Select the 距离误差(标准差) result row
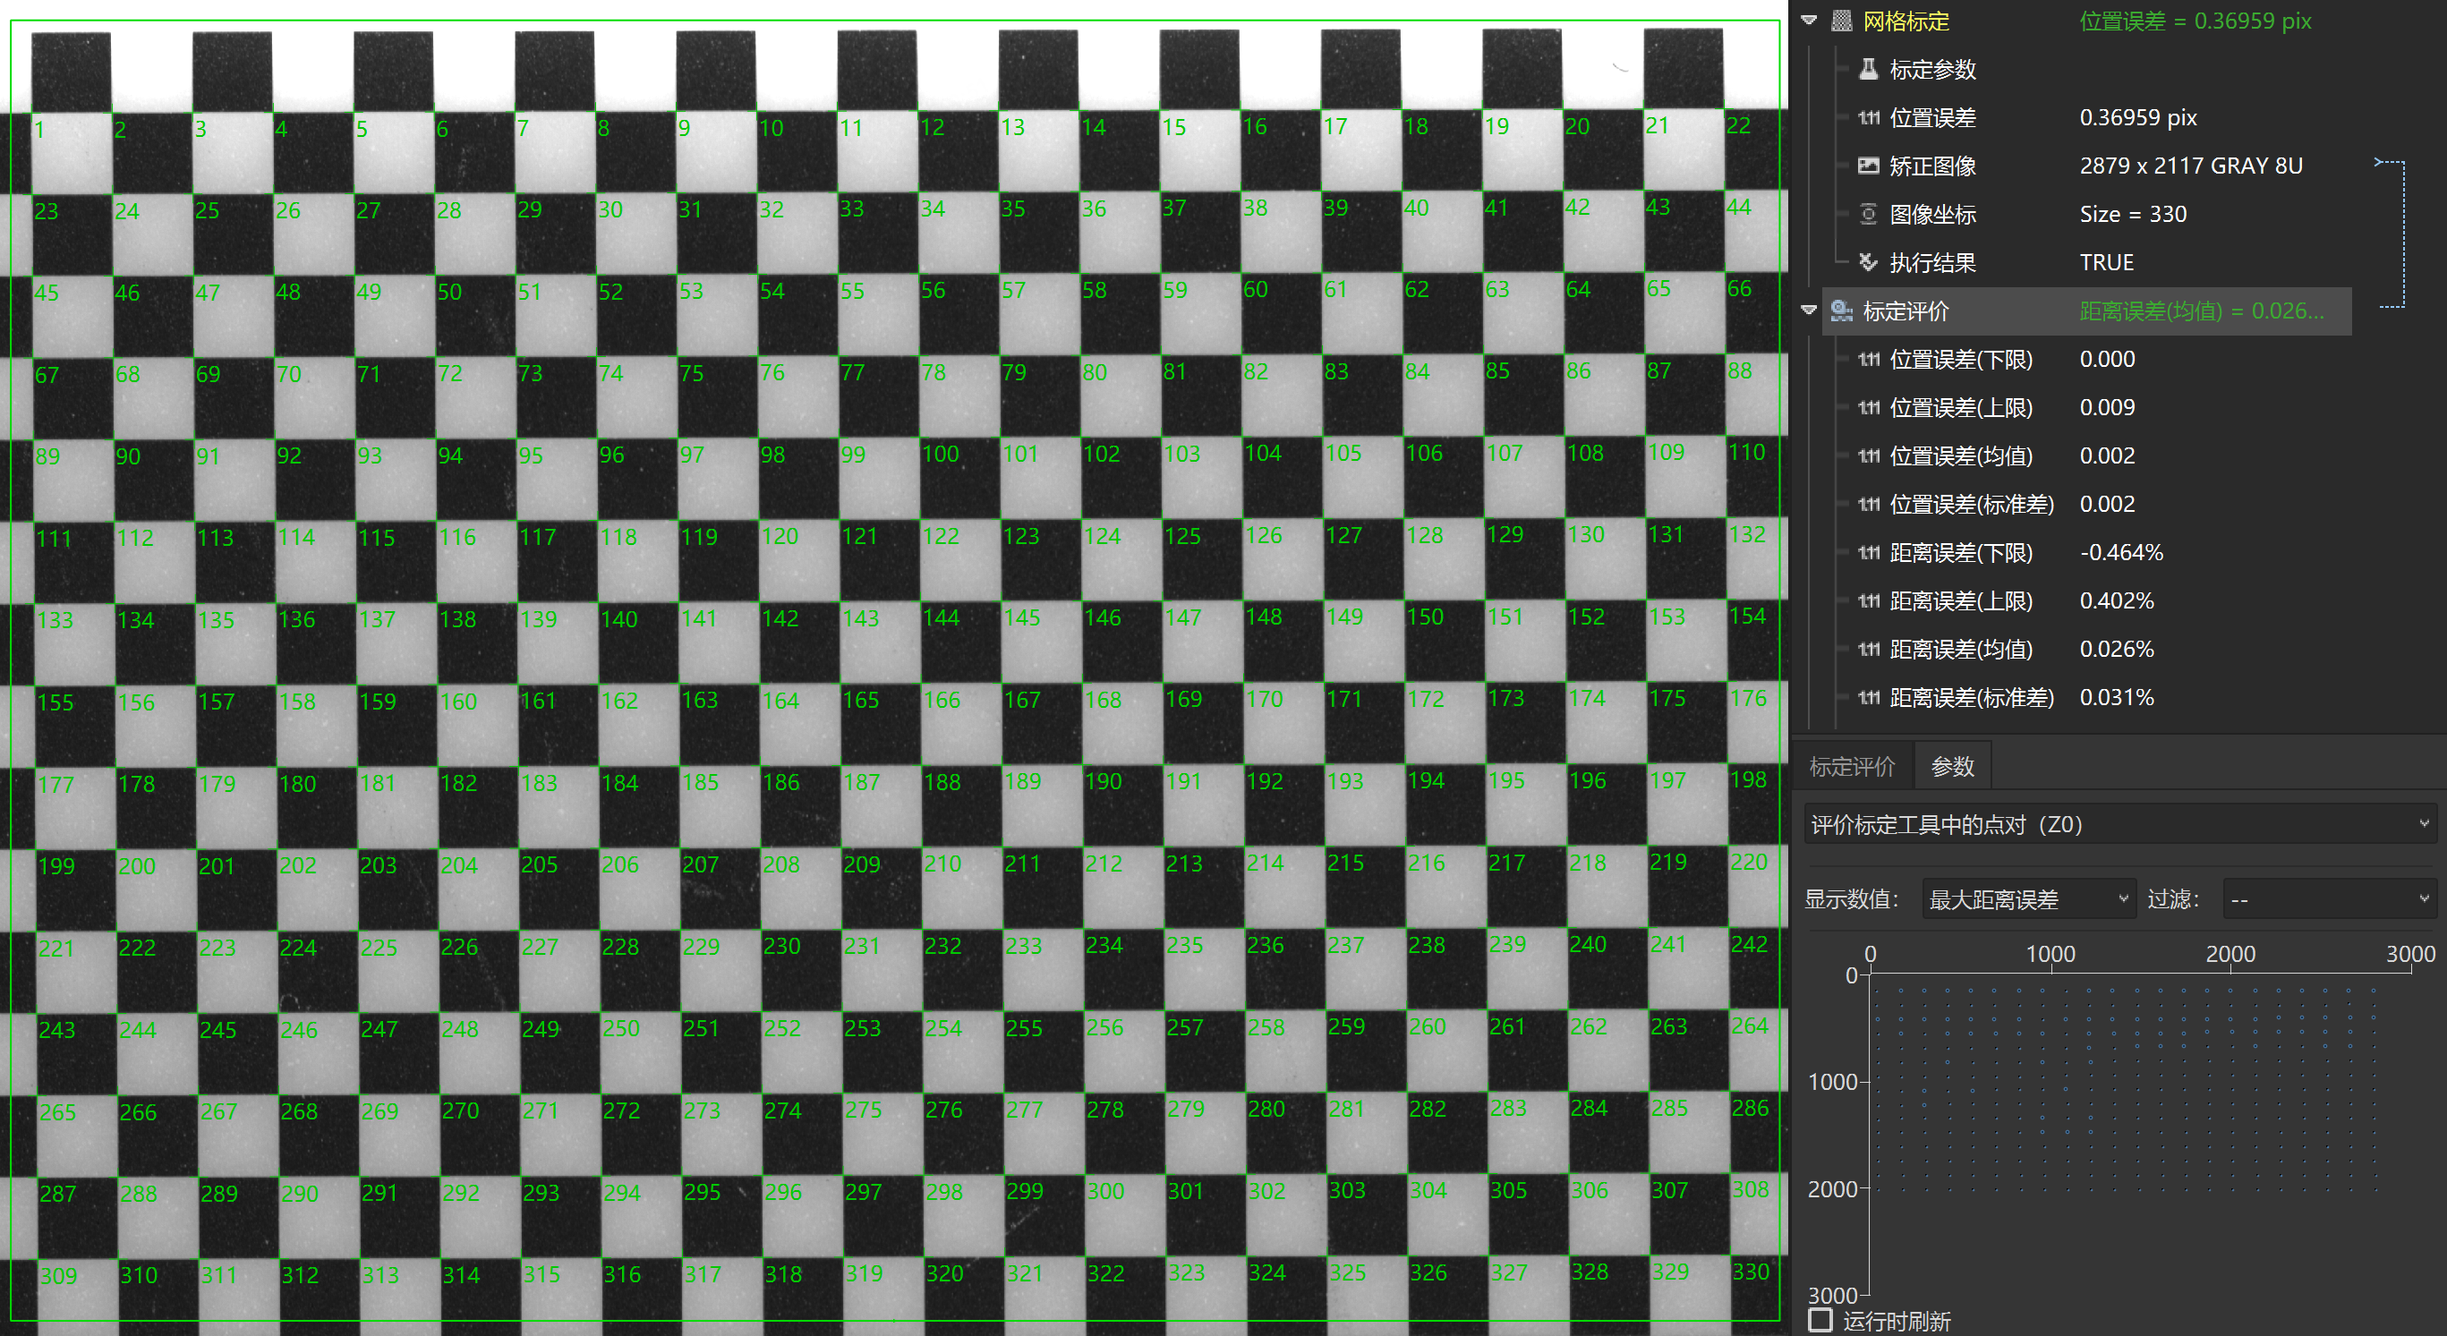Image resolution: width=2447 pixels, height=1336 pixels. point(1971,698)
